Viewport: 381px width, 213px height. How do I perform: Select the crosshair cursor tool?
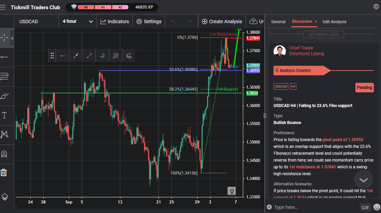(4, 38)
